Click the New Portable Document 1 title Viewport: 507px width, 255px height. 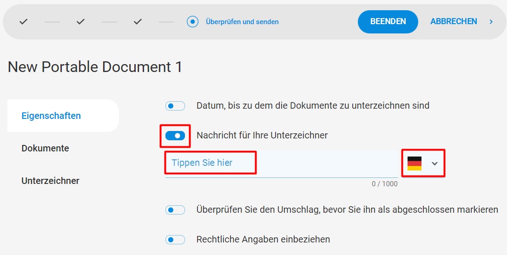tap(95, 67)
